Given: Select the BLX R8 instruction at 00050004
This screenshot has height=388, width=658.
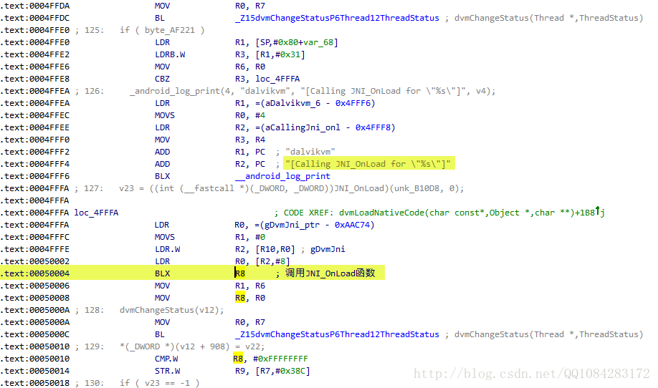Looking at the screenshot, I should (x=192, y=273).
